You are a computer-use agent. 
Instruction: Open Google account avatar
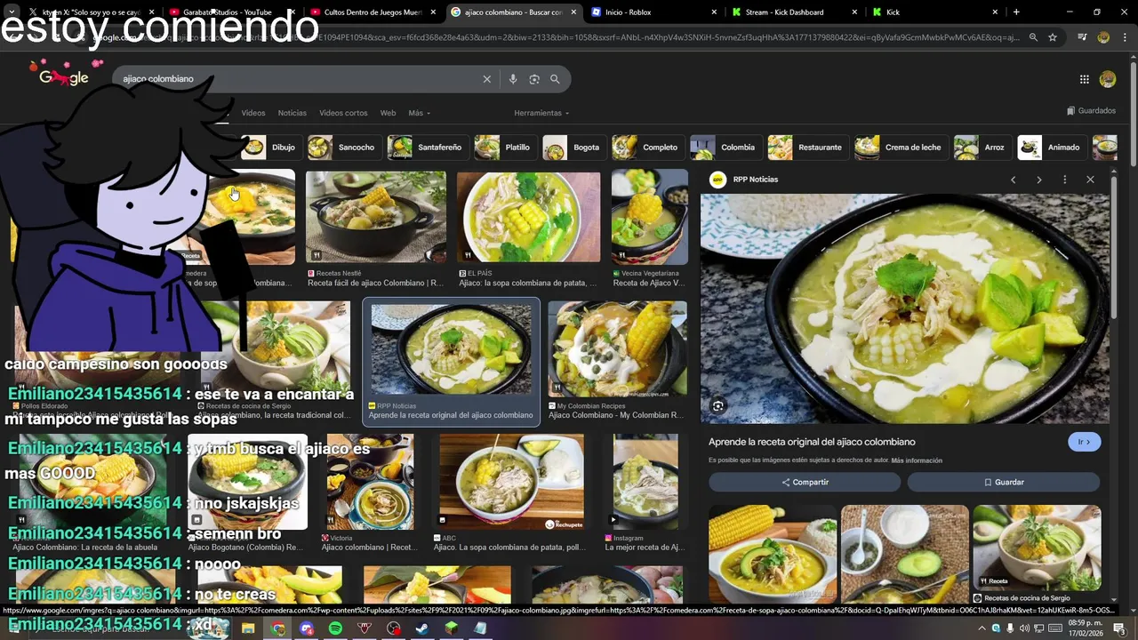(x=1108, y=79)
